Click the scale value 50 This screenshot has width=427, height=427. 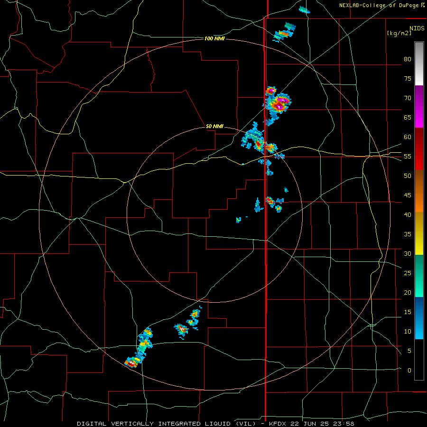(x=408, y=176)
